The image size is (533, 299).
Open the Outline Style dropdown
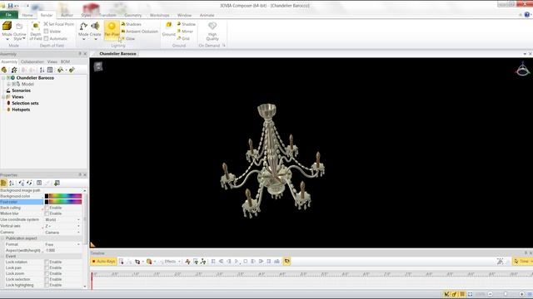click(x=19, y=31)
